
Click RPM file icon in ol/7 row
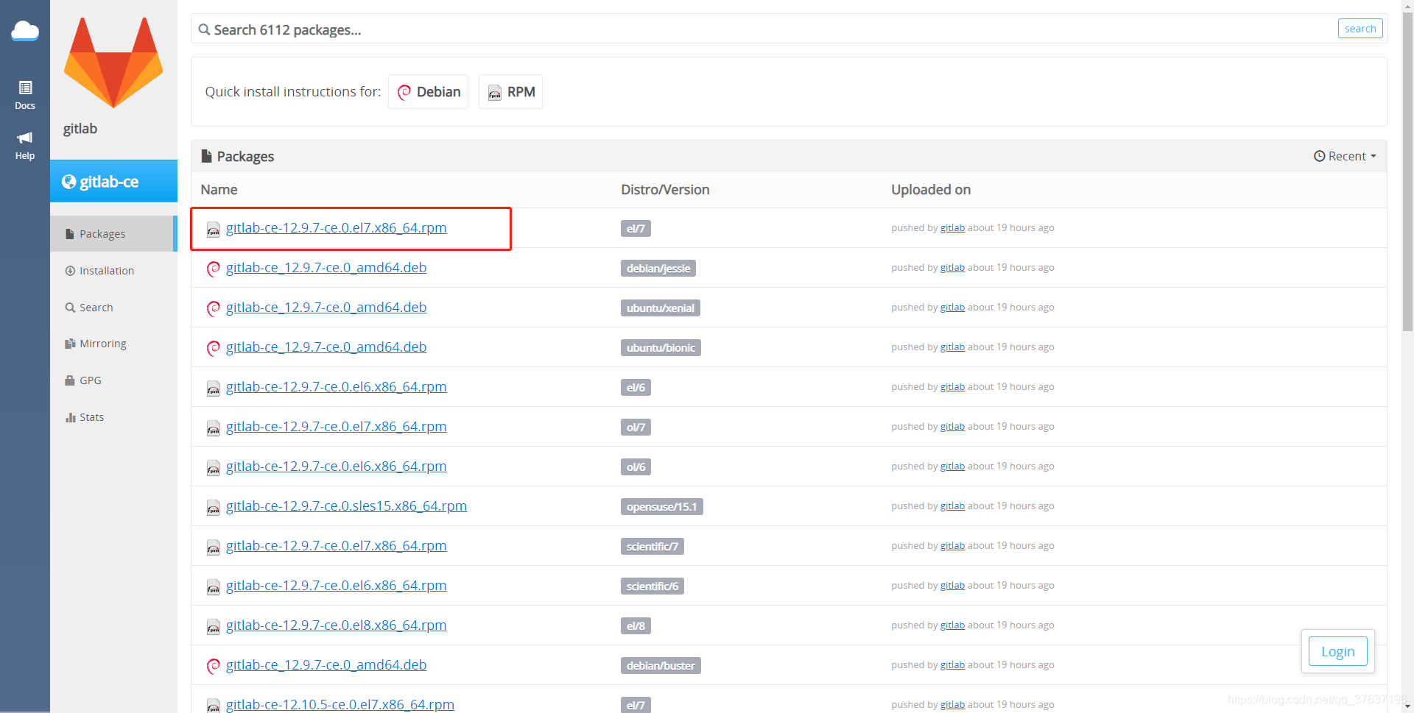point(214,428)
